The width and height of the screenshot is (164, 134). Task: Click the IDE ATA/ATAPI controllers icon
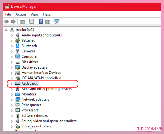coord(17,78)
